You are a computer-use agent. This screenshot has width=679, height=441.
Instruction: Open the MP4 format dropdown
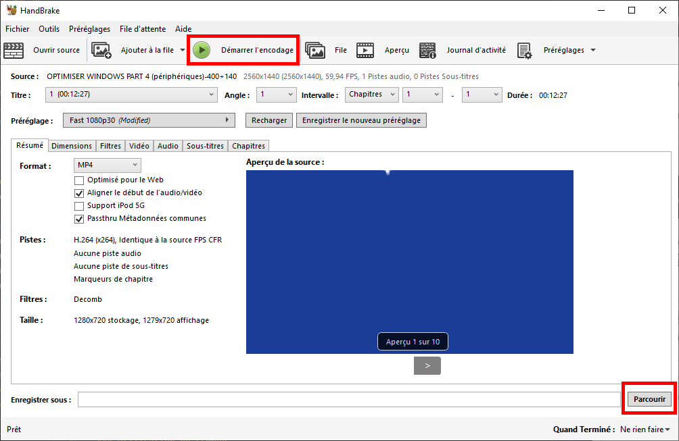[108, 165]
